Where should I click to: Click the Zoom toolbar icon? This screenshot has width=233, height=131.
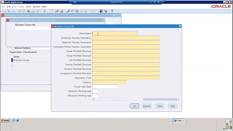[72, 11]
